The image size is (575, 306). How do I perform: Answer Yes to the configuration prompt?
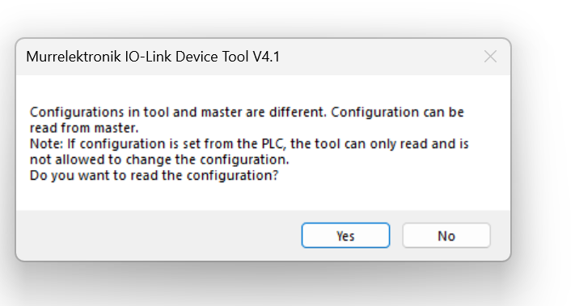tap(345, 236)
